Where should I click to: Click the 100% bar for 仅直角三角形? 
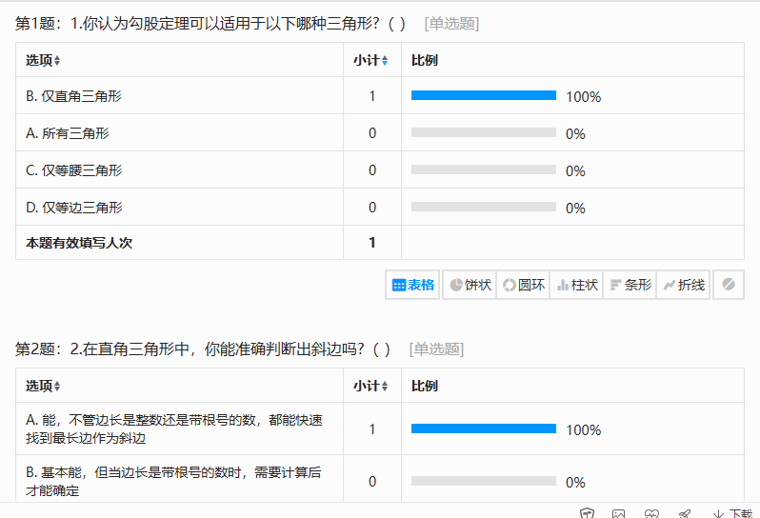[x=483, y=96]
